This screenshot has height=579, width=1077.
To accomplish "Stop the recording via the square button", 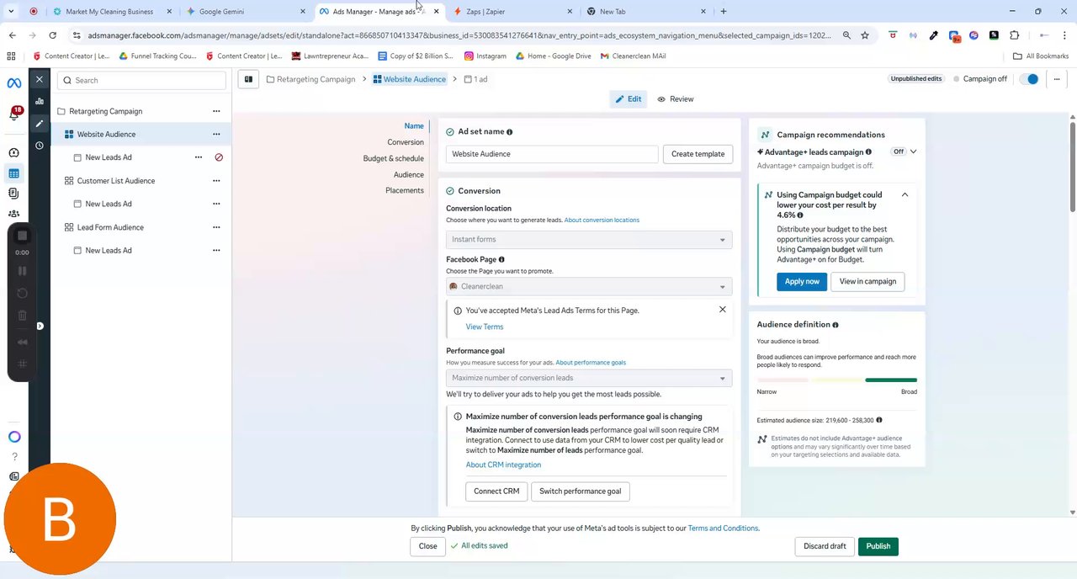I will click(22, 236).
